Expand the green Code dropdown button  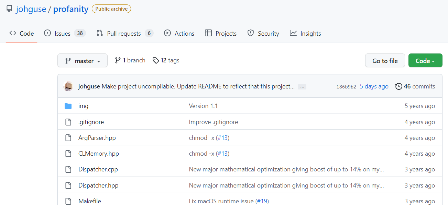coord(425,61)
